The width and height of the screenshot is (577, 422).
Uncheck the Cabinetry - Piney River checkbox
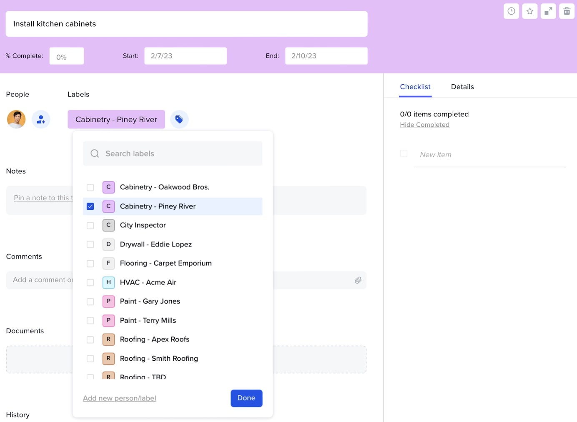90,206
